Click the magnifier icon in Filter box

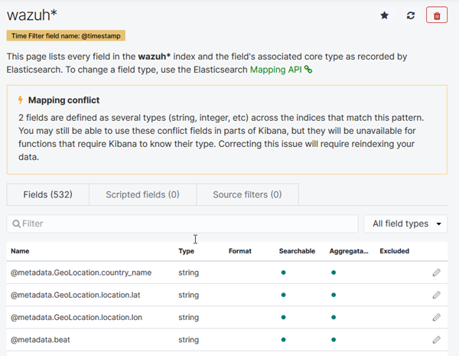pyautogui.click(x=16, y=224)
